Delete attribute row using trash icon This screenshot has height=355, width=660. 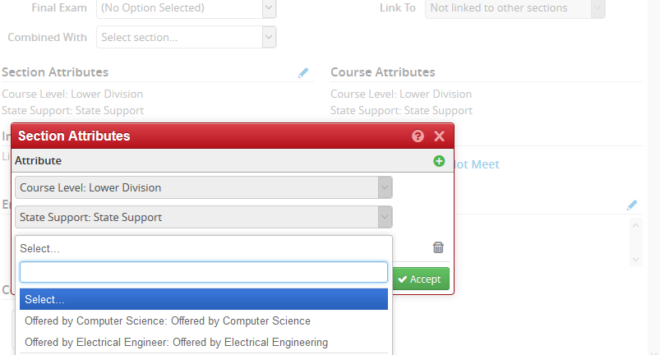[x=438, y=247]
